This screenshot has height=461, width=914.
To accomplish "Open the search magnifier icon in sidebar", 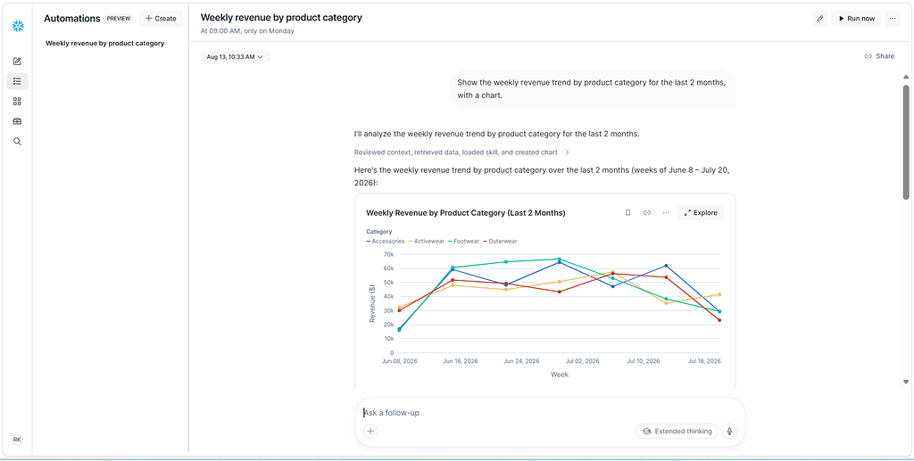I will tap(18, 142).
